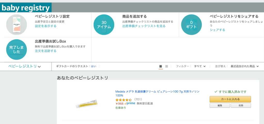The height and width of the screenshot is (124, 264).
Task: Toggle the gift card request はい setting
Action: [x=94, y=66]
